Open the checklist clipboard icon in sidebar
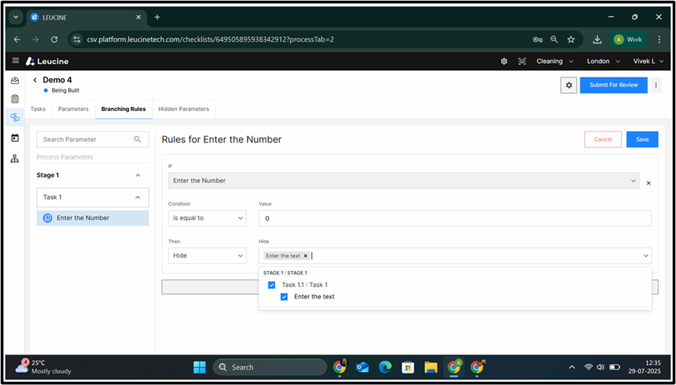 tap(15, 99)
